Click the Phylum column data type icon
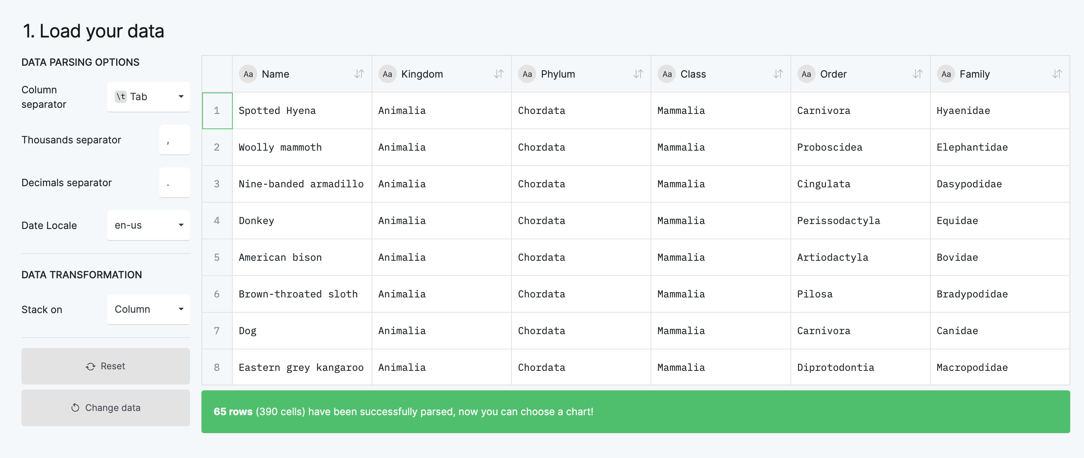This screenshot has height=458, width=1084. click(527, 74)
